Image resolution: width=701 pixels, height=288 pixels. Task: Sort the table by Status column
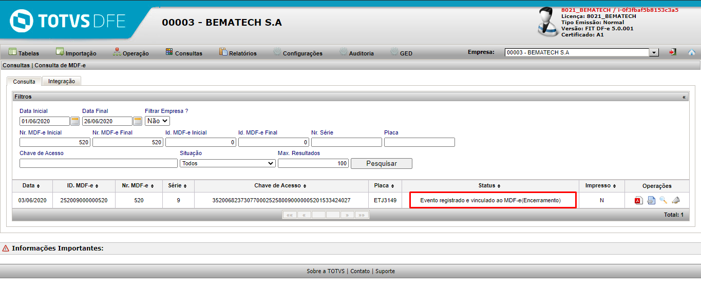point(489,186)
